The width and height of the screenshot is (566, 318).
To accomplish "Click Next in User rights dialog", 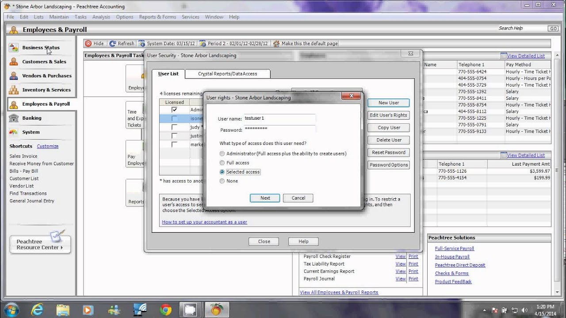I will [265, 198].
